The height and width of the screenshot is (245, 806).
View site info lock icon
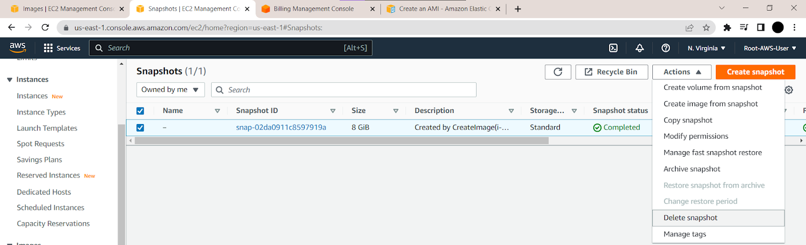pyautogui.click(x=65, y=28)
